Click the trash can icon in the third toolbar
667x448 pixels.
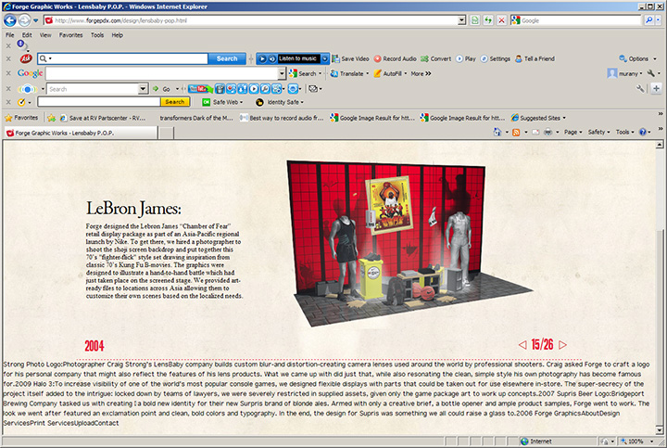(220, 88)
